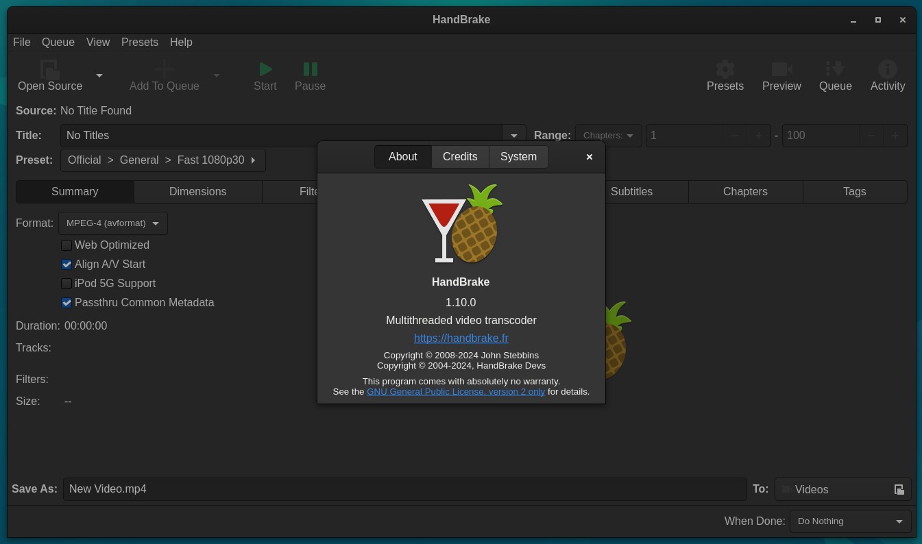
Task: Open the Preview camera icon
Action: coord(781,69)
